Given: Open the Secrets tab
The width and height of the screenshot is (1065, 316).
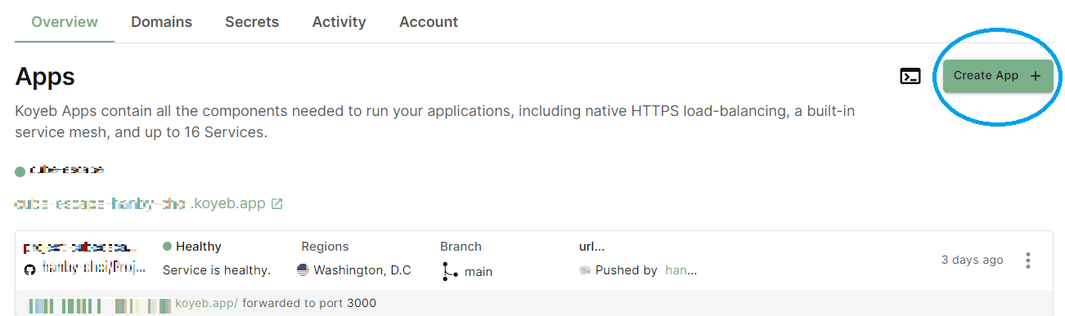Looking at the screenshot, I should 252,22.
